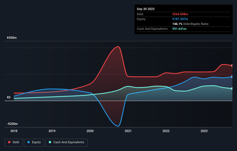Toggle the Equity series legend button
Viewport: 237px width, 151px height.
tap(34, 142)
